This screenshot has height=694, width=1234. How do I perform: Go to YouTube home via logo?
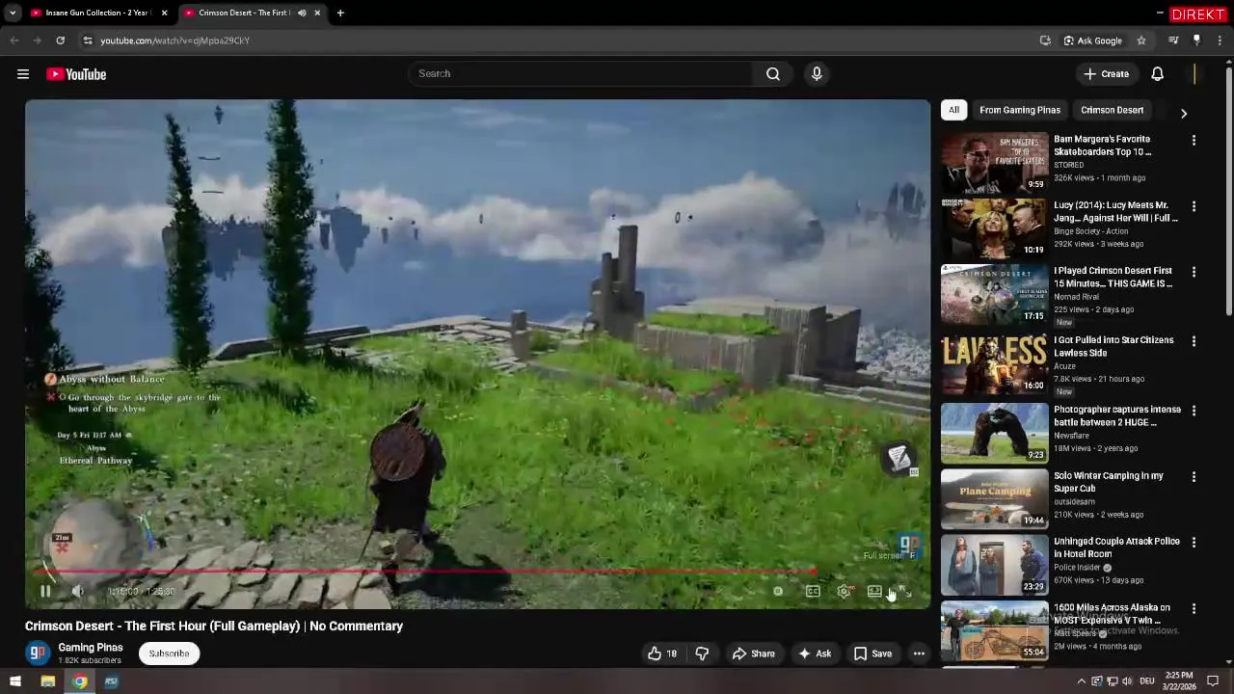pos(76,74)
